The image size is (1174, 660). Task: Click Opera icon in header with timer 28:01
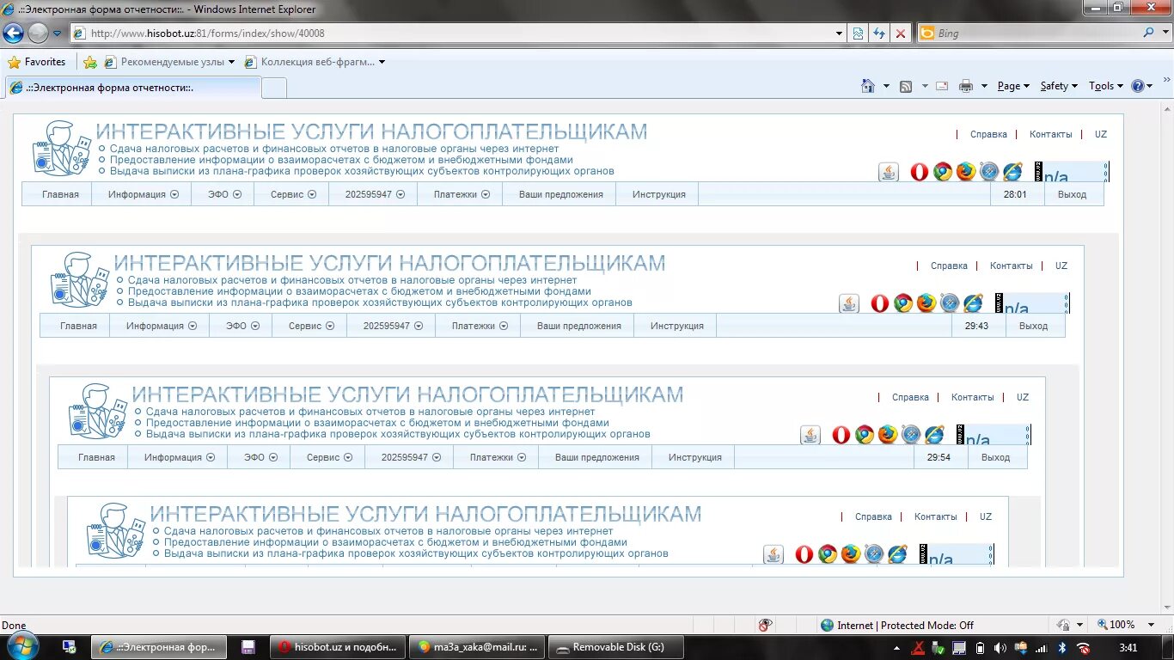[x=920, y=172]
